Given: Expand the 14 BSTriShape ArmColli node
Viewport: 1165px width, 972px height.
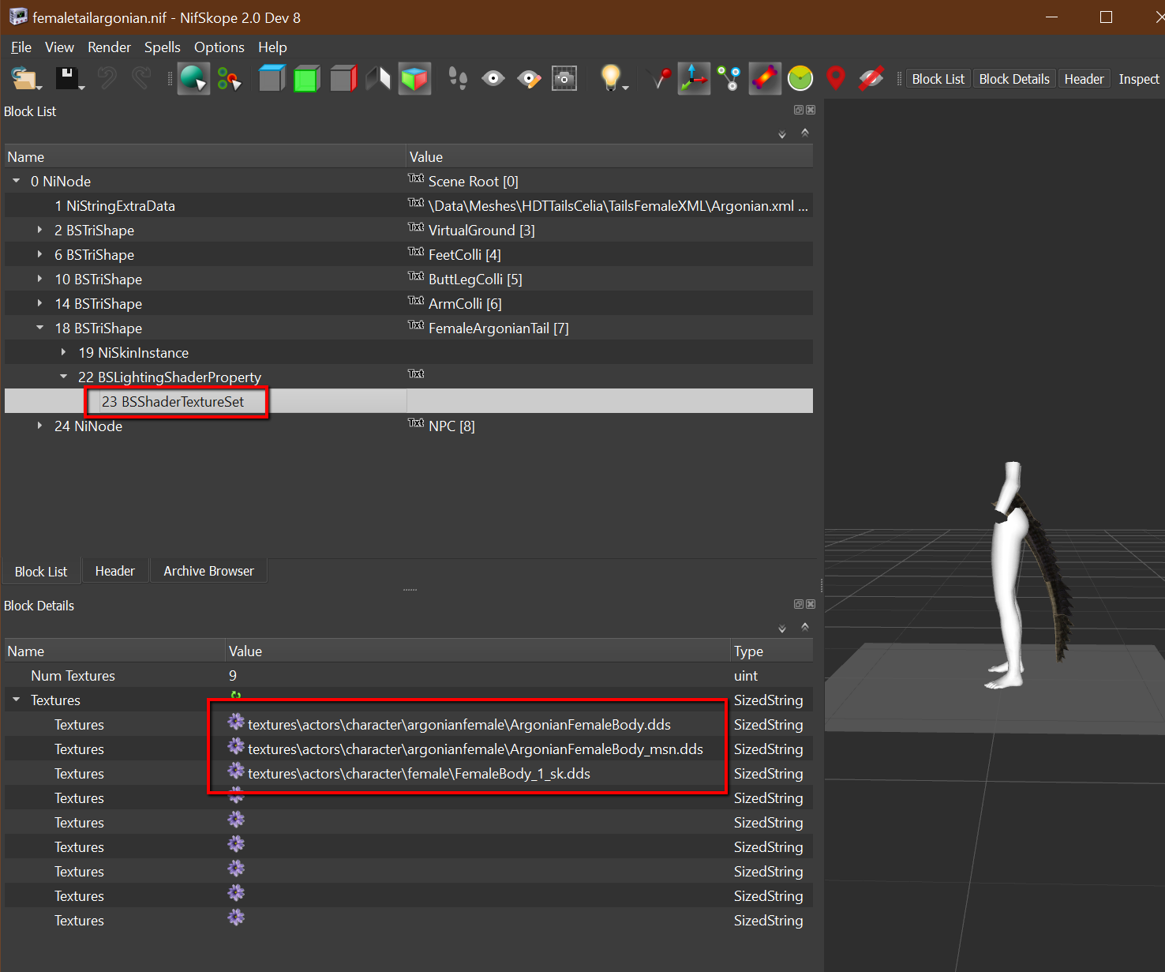Looking at the screenshot, I should [x=39, y=303].
